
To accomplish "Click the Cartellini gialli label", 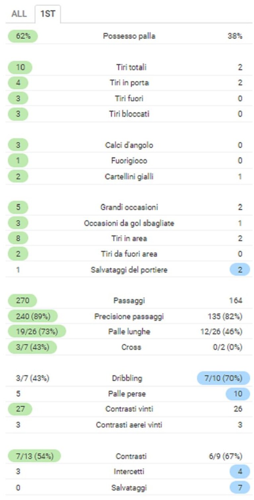I will click(129, 176).
